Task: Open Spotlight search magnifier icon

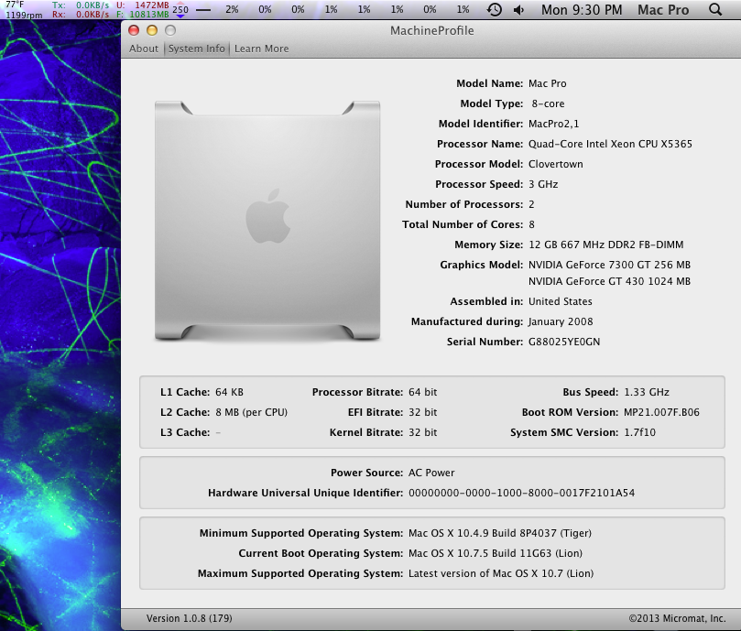Action: point(715,9)
